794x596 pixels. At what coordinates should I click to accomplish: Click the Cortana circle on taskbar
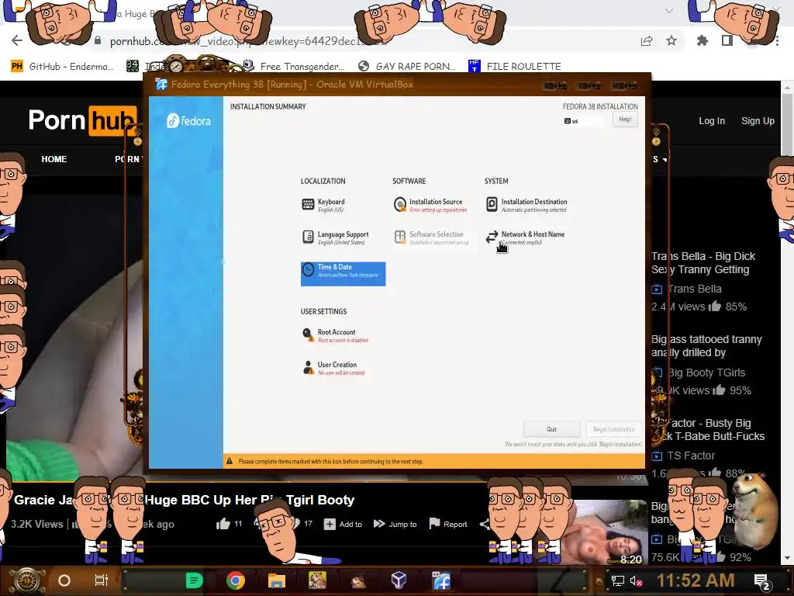tap(64, 580)
